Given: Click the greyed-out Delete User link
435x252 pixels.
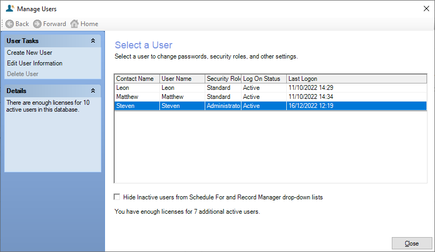Looking at the screenshot, I should click(x=22, y=74).
